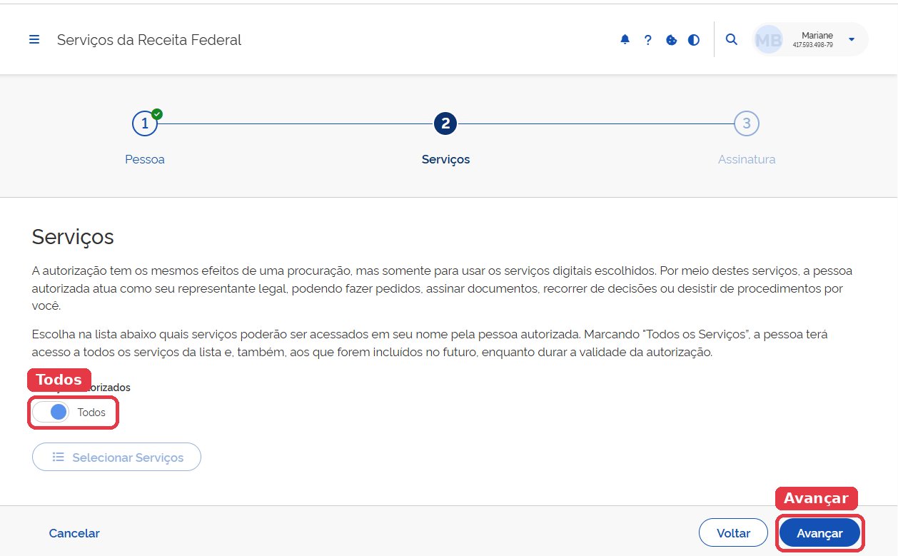Click the user name Mariane
Screen dimensions: 898x556
pyautogui.click(x=817, y=35)
